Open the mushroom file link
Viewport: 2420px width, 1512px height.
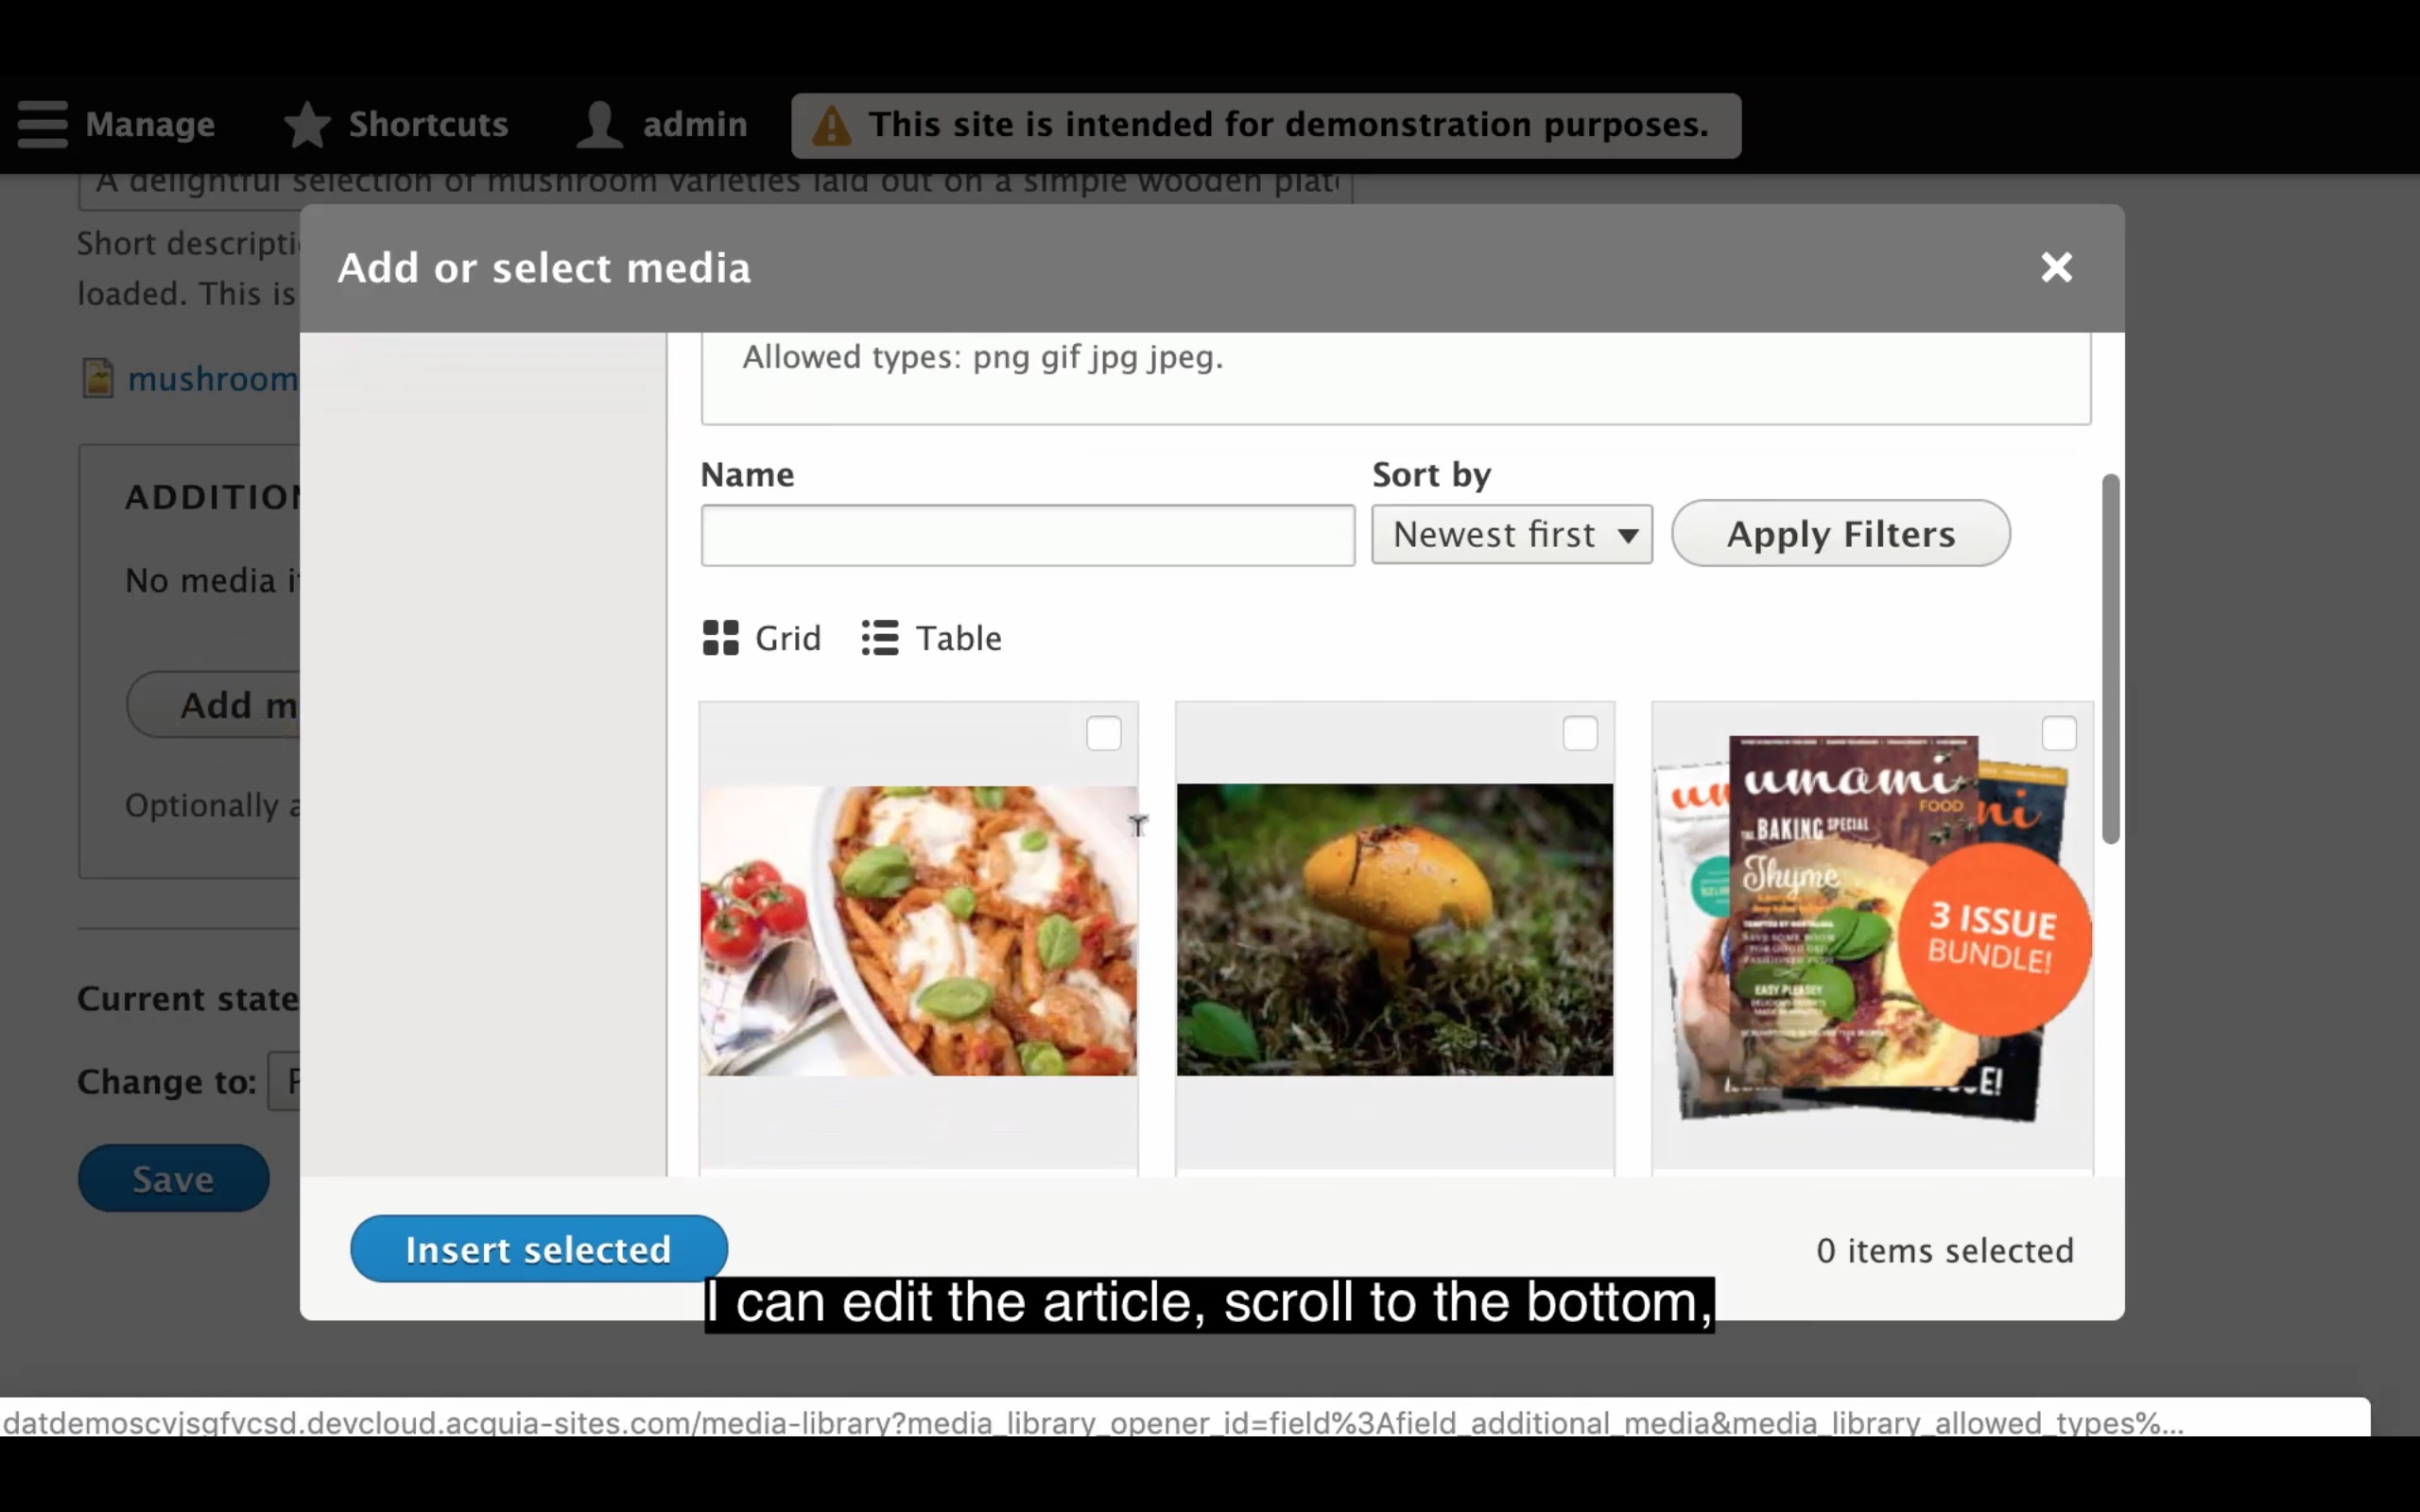[x=213, y=378]
